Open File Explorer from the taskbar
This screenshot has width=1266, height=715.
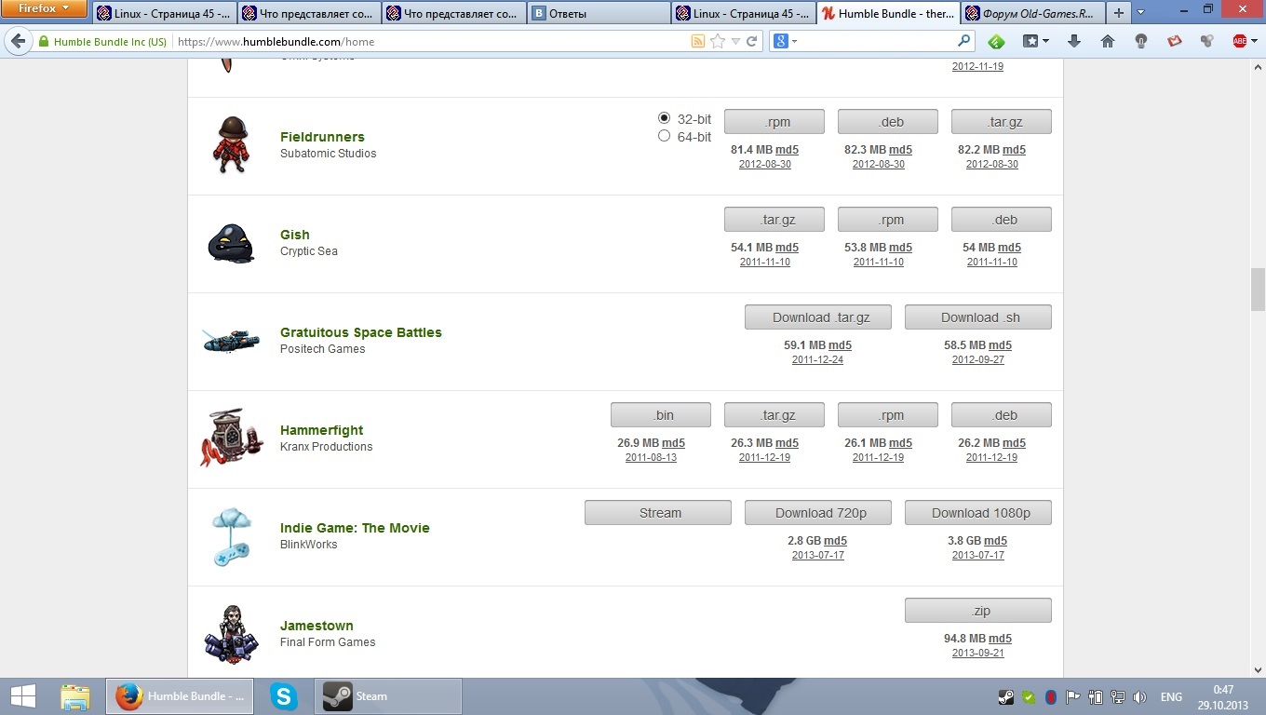(75, 696)
